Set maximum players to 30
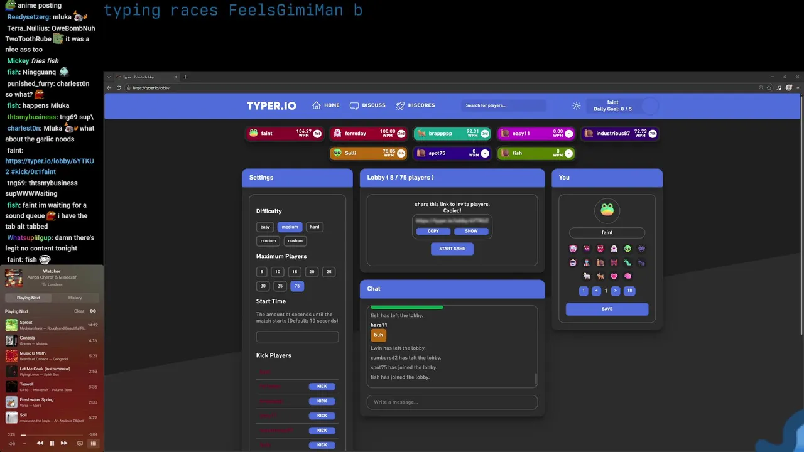This screenshot has height=452, width=804. 263,286
